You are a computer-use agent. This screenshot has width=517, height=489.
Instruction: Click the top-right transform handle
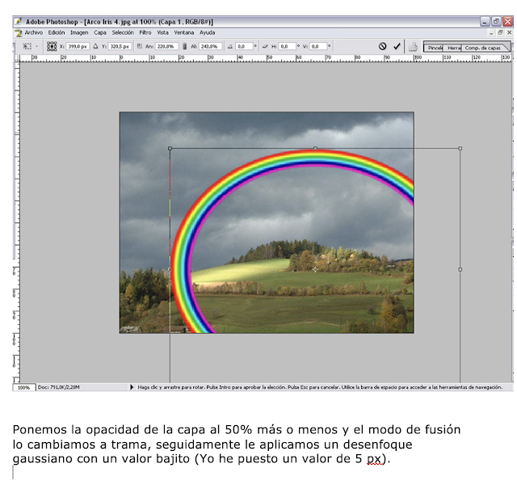[x=460, y=149]
